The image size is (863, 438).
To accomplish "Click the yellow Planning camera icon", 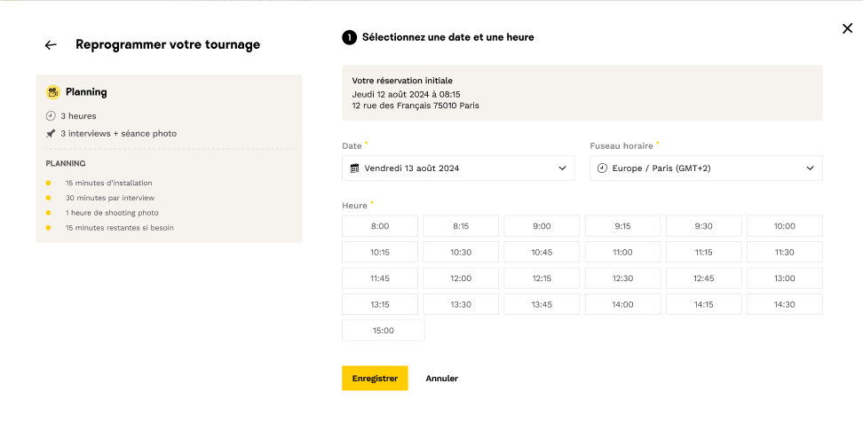I will (x=53, y=92).
